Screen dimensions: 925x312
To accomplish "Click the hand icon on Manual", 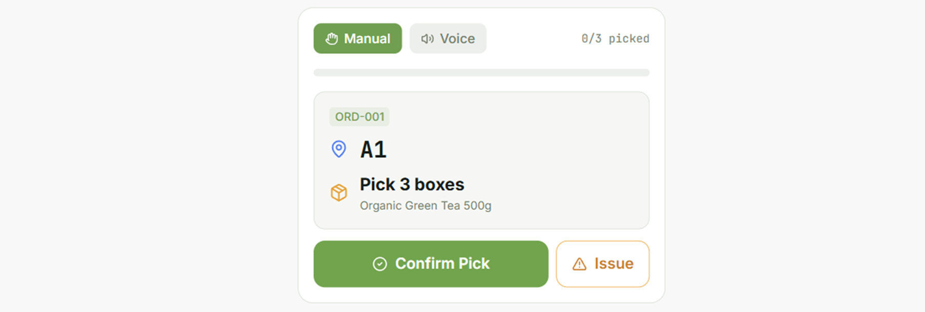I will pos(332,39).
